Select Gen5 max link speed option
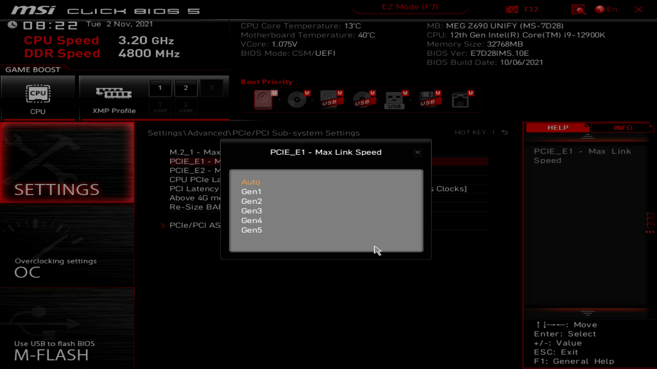The width and height of the screenshot is (657, 369). click(252, 230)
